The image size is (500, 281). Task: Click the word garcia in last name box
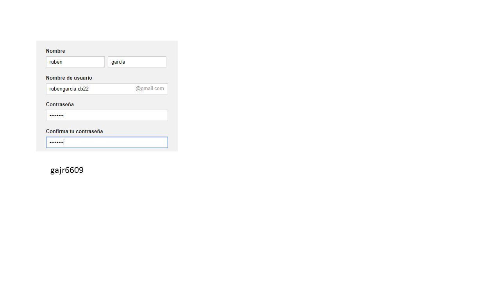pyautogui.click(x=118, y=62)
